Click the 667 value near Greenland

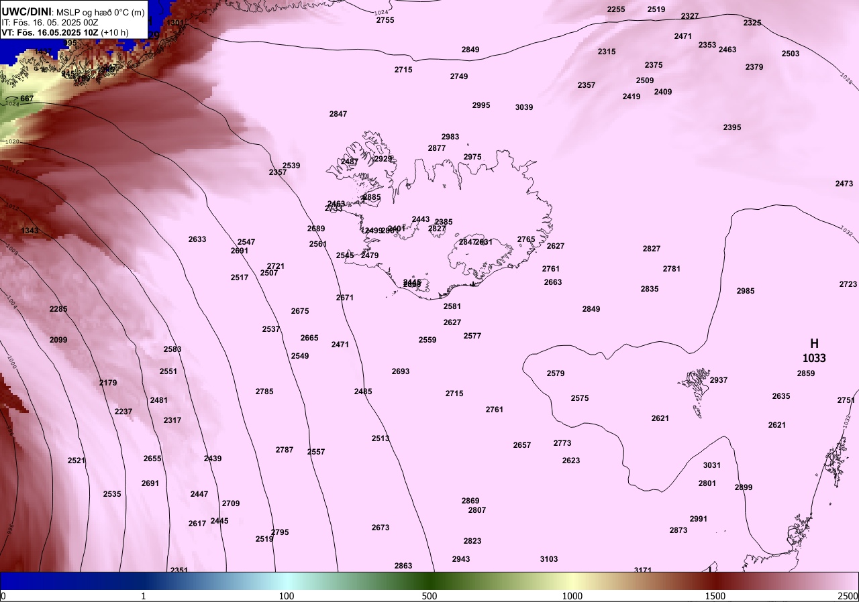[x=27, y=99]
